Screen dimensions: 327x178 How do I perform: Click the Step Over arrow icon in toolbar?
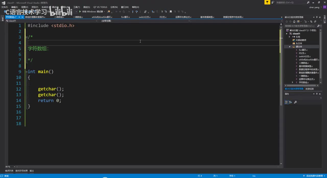pyautogui.click(x=136, y=12)
